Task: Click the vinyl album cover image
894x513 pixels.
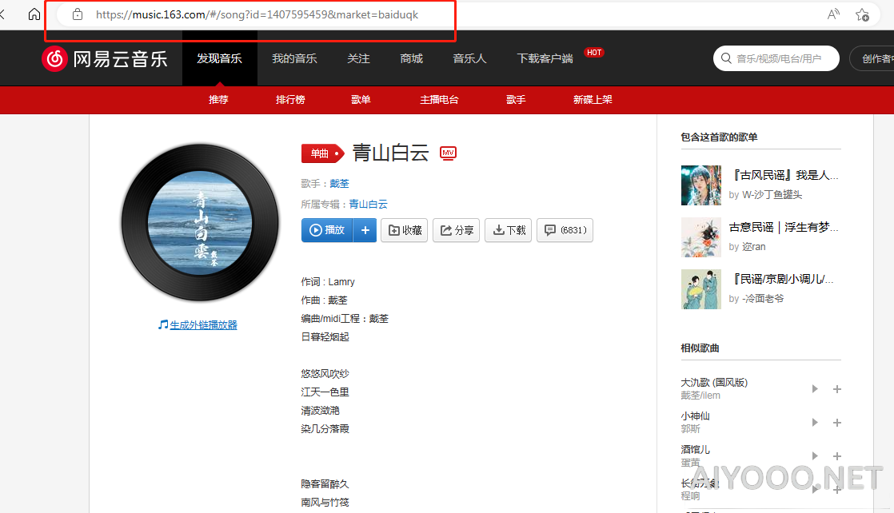Action: pos(200,222)
